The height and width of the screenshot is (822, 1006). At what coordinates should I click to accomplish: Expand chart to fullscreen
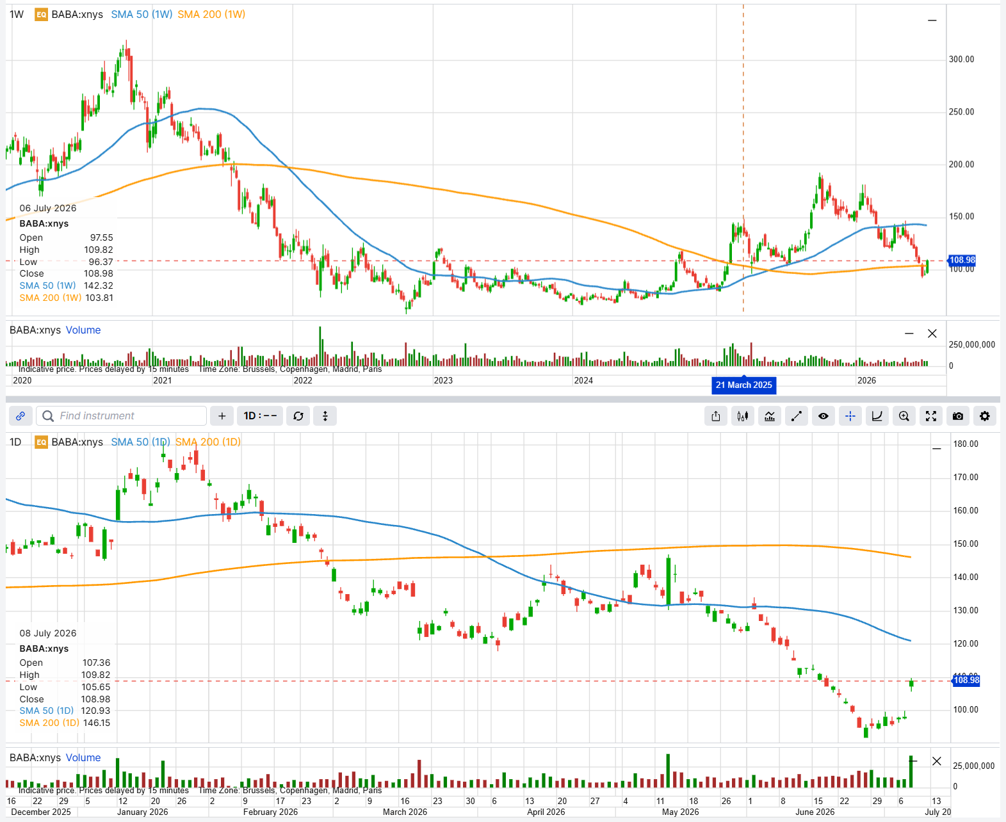(x=931, y=416)
